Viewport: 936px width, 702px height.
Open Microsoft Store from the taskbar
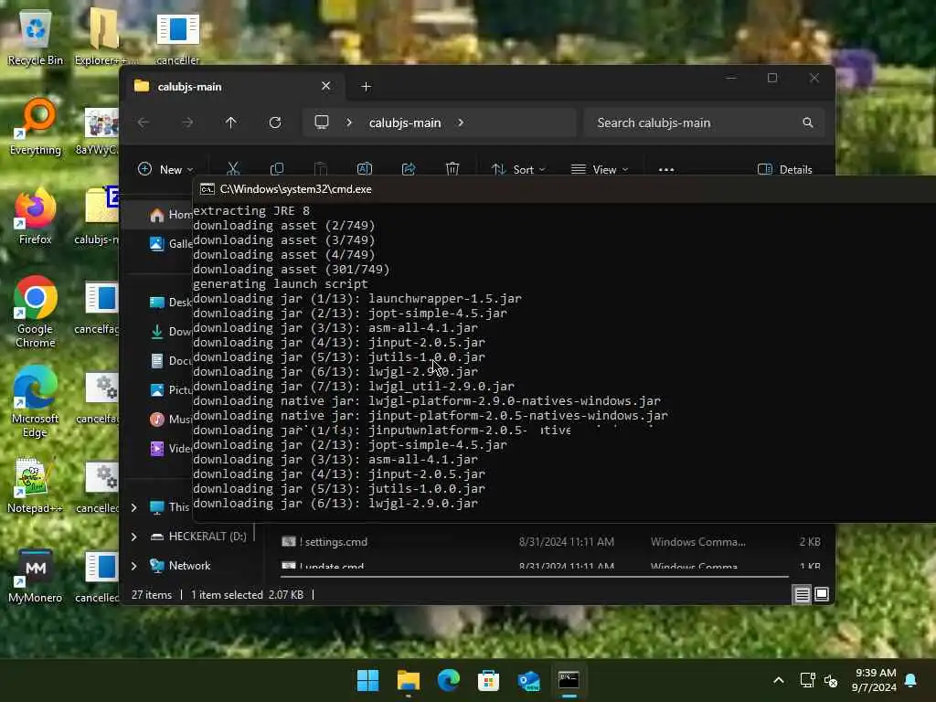[488, 680]
